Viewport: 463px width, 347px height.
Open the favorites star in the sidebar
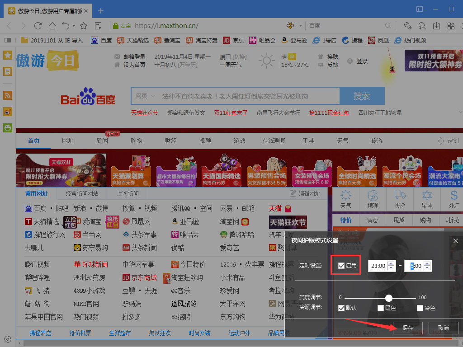click(7, 56)
